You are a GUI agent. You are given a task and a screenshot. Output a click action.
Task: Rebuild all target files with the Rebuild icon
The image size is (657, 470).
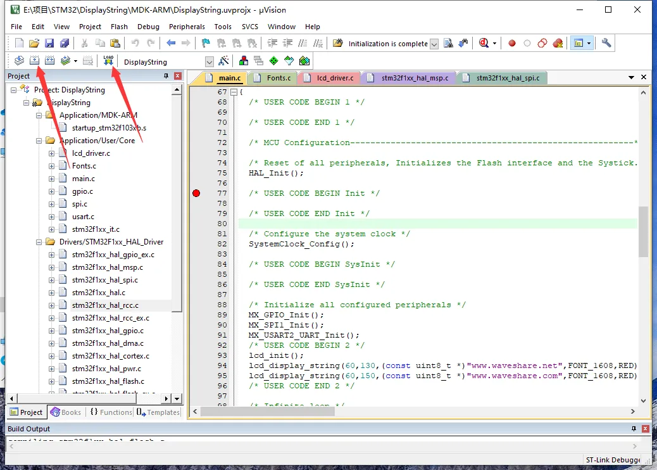pos(49,61)
